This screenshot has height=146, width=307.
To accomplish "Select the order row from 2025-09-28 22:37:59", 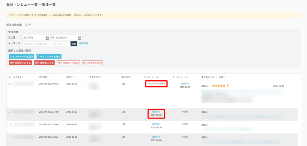I will pos(10,112).
